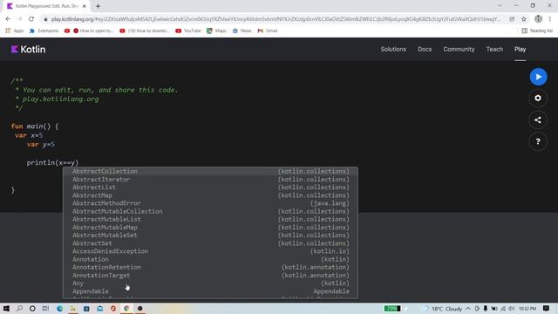
Task: Open the Teach page
Action: (x=494, y=50)
